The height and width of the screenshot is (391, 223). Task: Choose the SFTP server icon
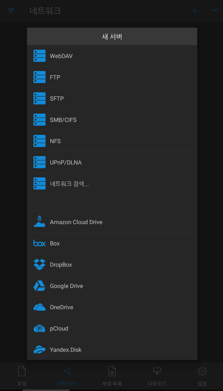click(39, 98)
